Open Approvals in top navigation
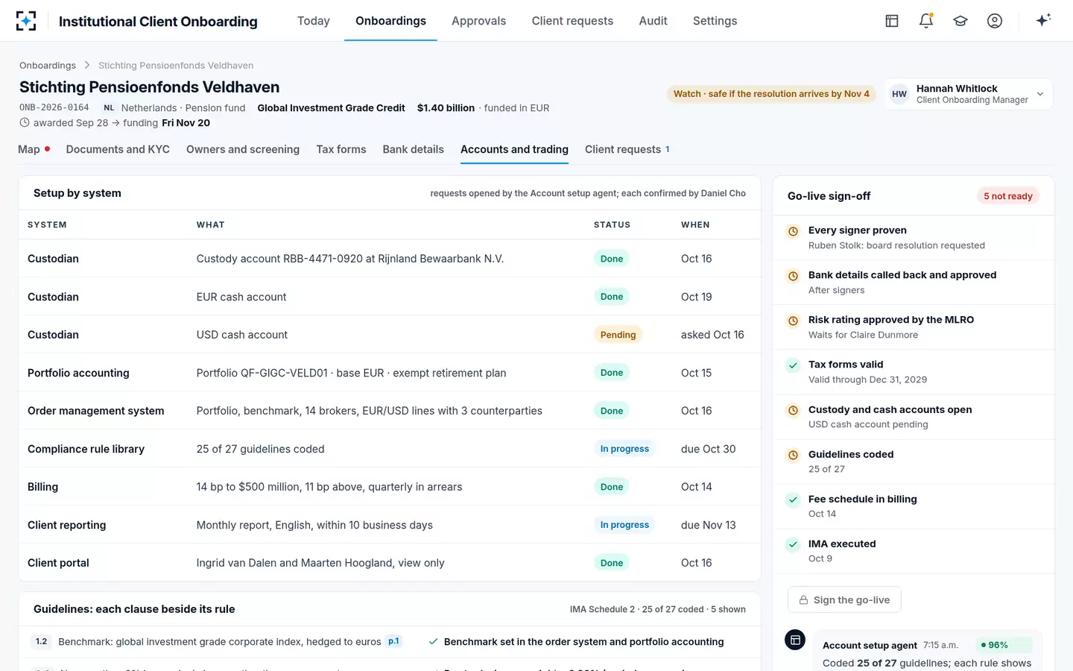The width and height of the screenshot is (1073, 671). tap(478, 21)
